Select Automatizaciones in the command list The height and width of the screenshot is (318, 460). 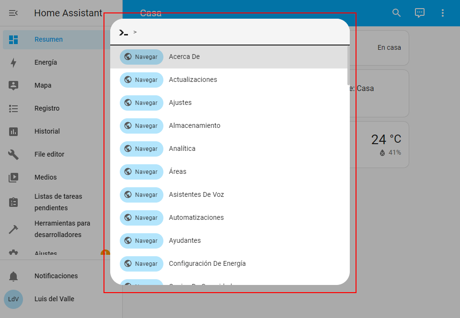(x=196, y=217)
